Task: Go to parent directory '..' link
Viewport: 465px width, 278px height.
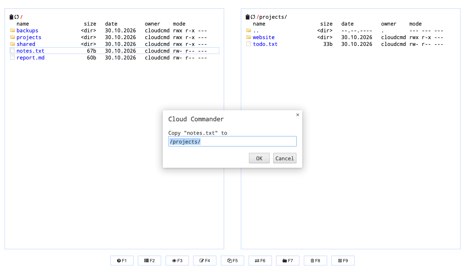Action: point(256,30)
